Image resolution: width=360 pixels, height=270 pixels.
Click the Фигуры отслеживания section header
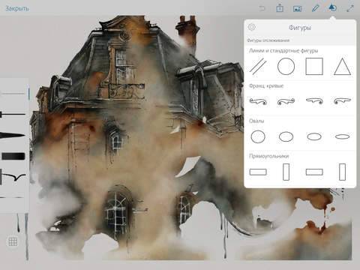(268, 40)
